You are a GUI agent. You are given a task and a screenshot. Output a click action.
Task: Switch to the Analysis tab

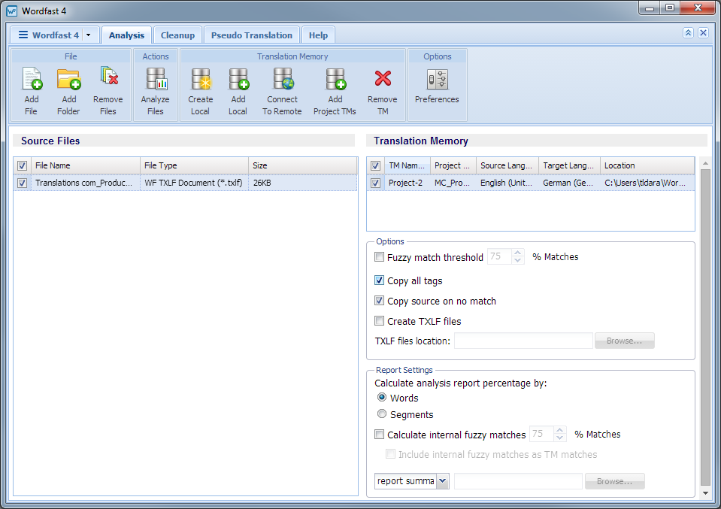click(126, 35)
